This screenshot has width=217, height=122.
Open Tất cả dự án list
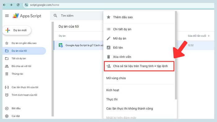tap(24, 59)
